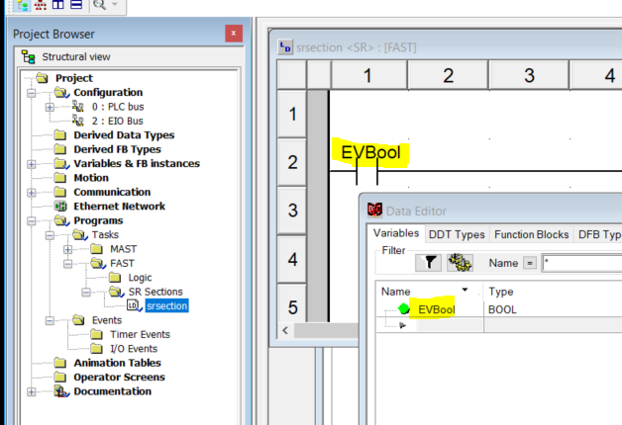
Task: Click the Data Editor window icon
Action: click(374, 211)
